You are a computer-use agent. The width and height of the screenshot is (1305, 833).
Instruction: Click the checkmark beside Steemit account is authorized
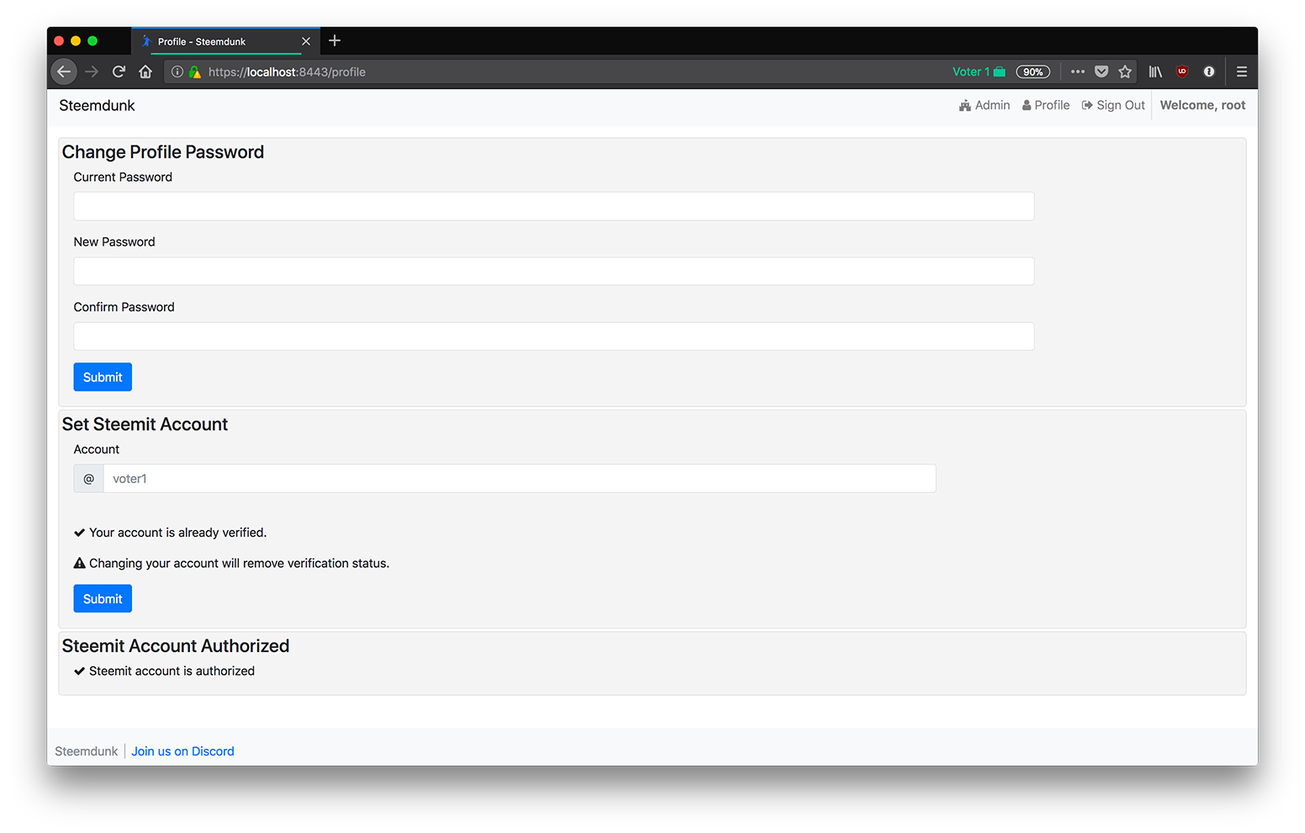click(79, 671)
